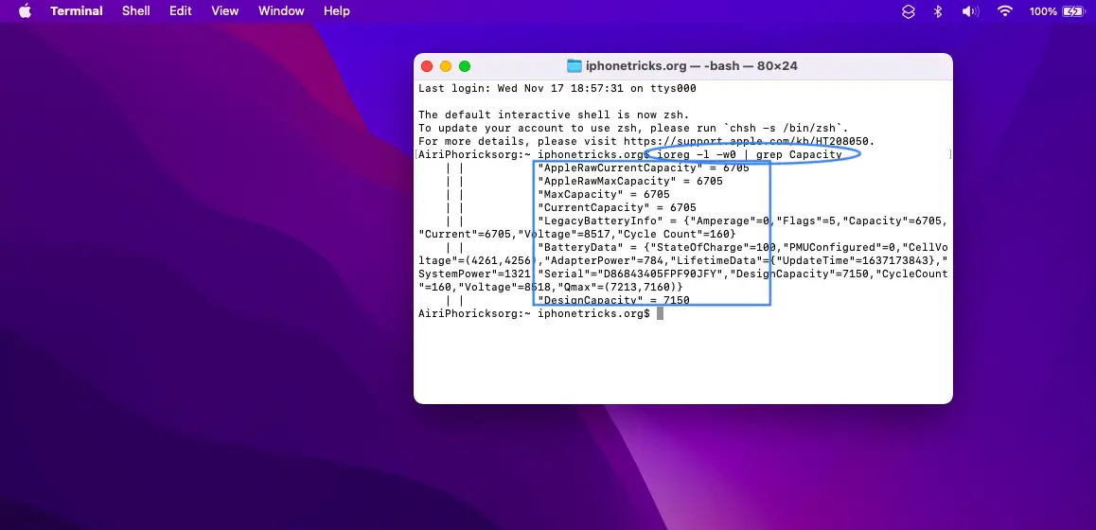Open the Edit menu
Image resolution: width=1096 pixels, height=530 pixels.
(x=181, y=11)
